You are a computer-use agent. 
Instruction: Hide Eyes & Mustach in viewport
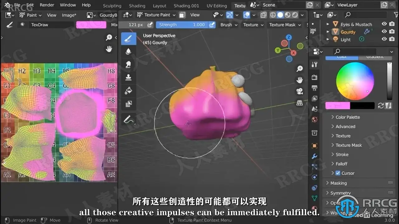[x=384, y=24]
